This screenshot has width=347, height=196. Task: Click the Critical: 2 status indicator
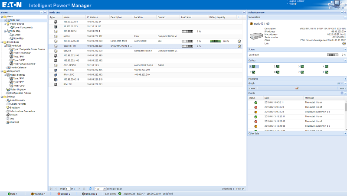pos(64,194)
